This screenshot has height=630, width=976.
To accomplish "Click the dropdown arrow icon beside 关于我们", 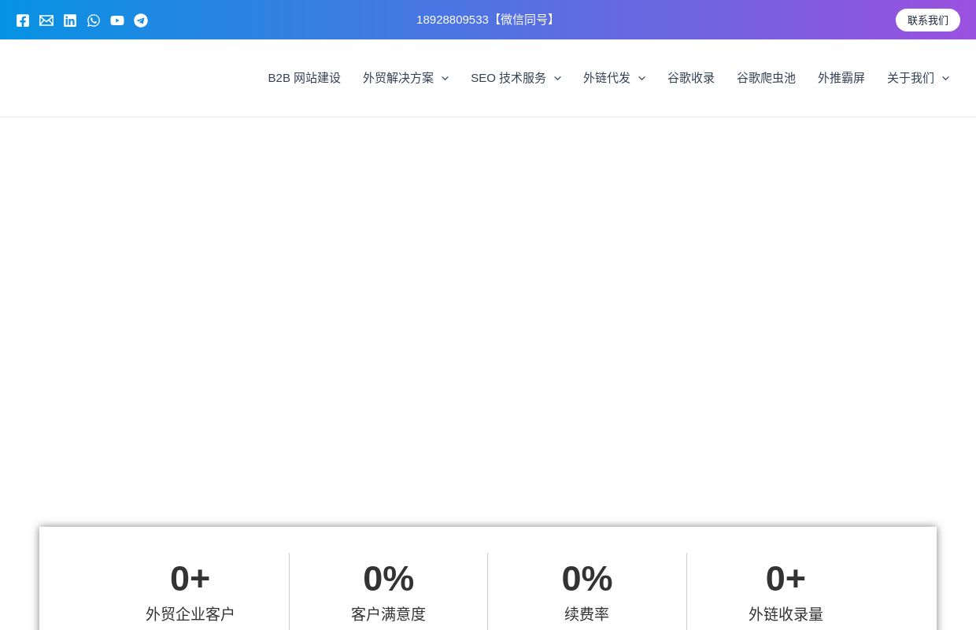I will pyautogui.click(x=945, y=78).
